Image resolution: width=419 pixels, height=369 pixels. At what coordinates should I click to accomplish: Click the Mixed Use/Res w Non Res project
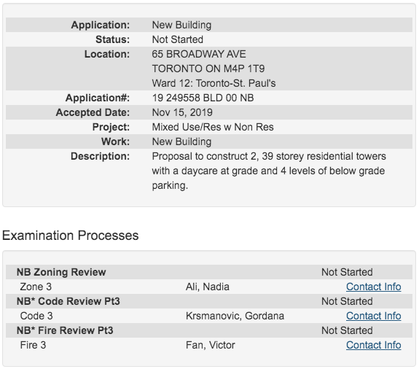click(213, 127)
